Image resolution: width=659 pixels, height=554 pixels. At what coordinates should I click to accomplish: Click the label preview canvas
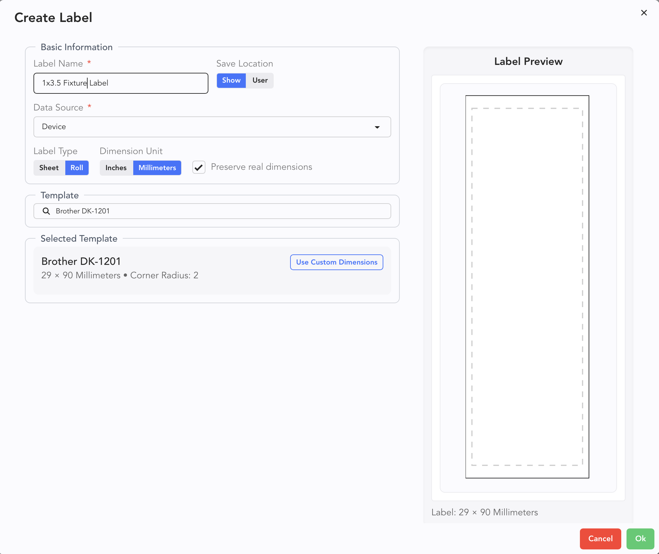pos(527,287)
